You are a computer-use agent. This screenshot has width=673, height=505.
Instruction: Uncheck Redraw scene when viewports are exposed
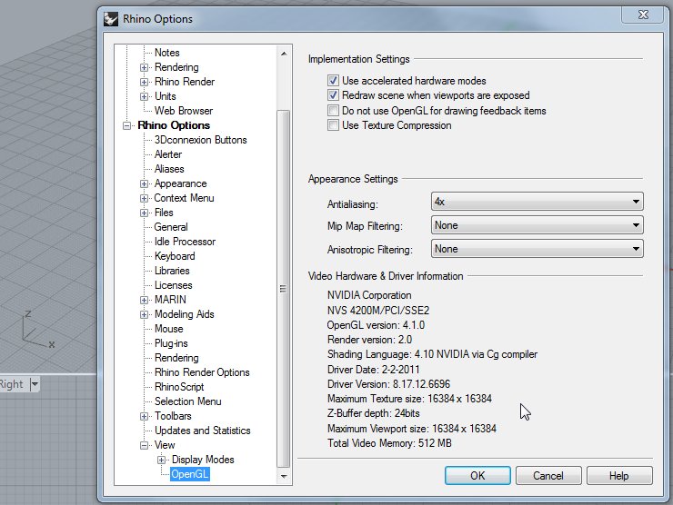click(333, 95)
